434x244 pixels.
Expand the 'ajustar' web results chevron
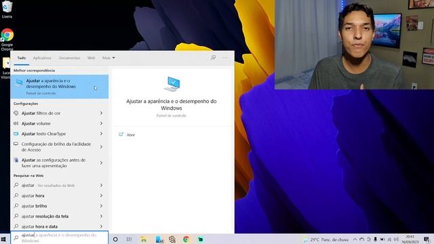coord(101,185)
